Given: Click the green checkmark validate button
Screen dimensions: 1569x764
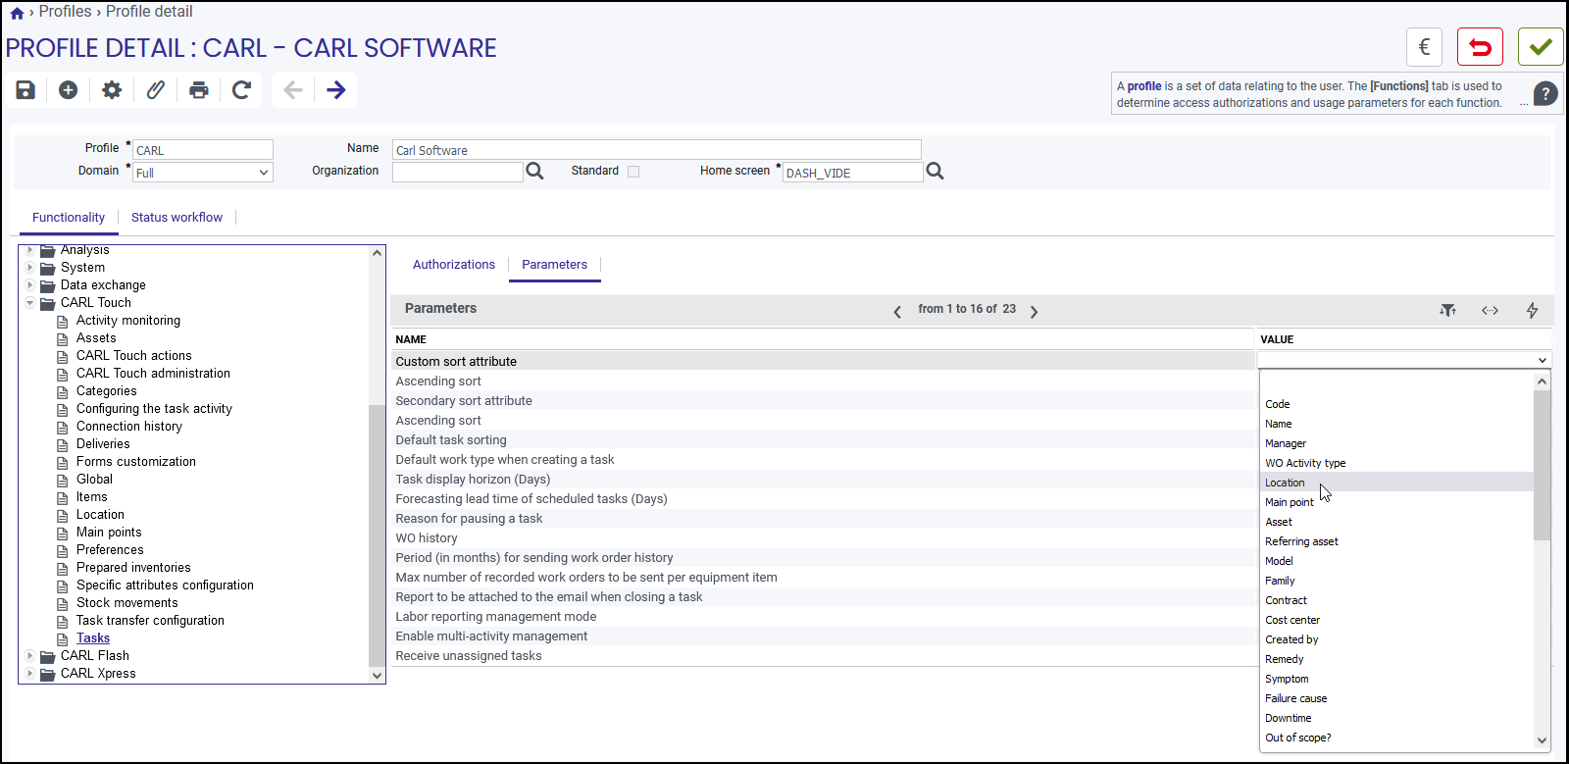Looking at the screenshot, I should pos(1541,47).
